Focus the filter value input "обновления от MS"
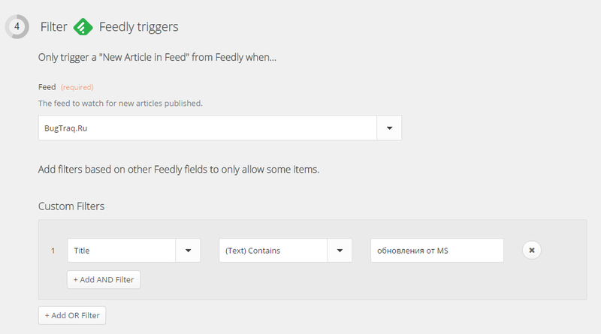 point(436,251)
